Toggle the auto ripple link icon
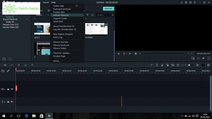The height and width of the screenshot is (119, 212). pos(8,71)
